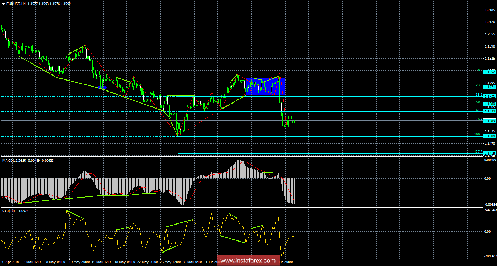Click the 1.1680 Fibonacci price tag
Screen dimensions: 497x266
[x=489, y=104]
